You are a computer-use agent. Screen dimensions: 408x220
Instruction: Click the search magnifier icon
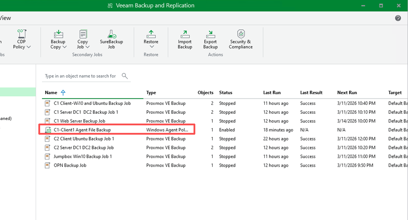pos(125,76)
